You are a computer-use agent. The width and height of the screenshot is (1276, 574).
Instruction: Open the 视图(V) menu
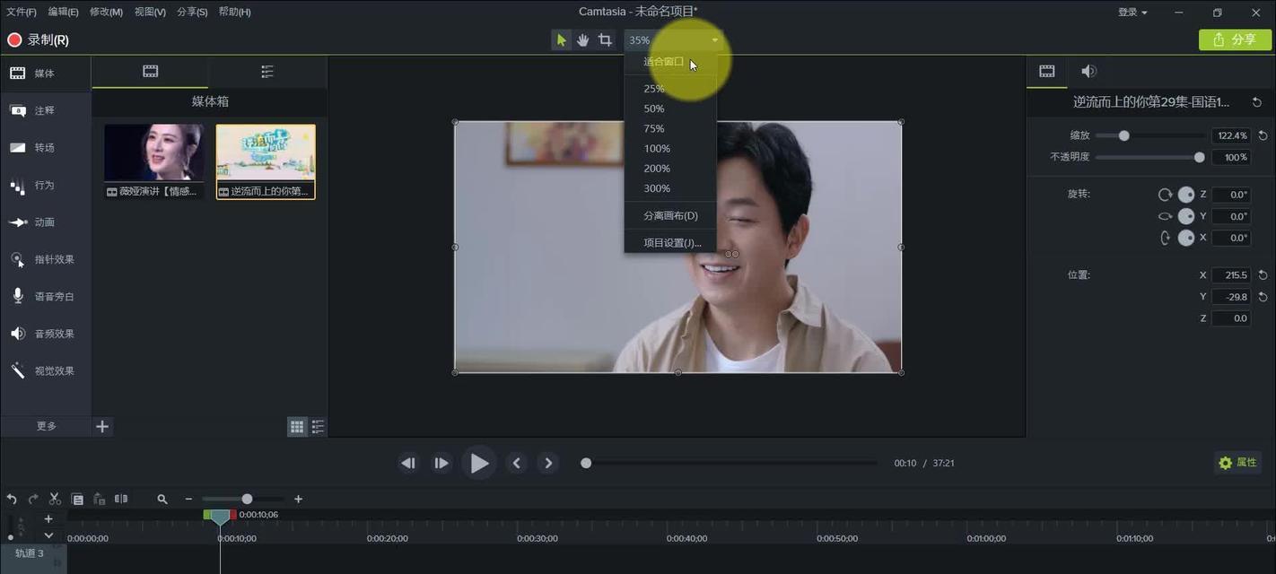[150, 12]
